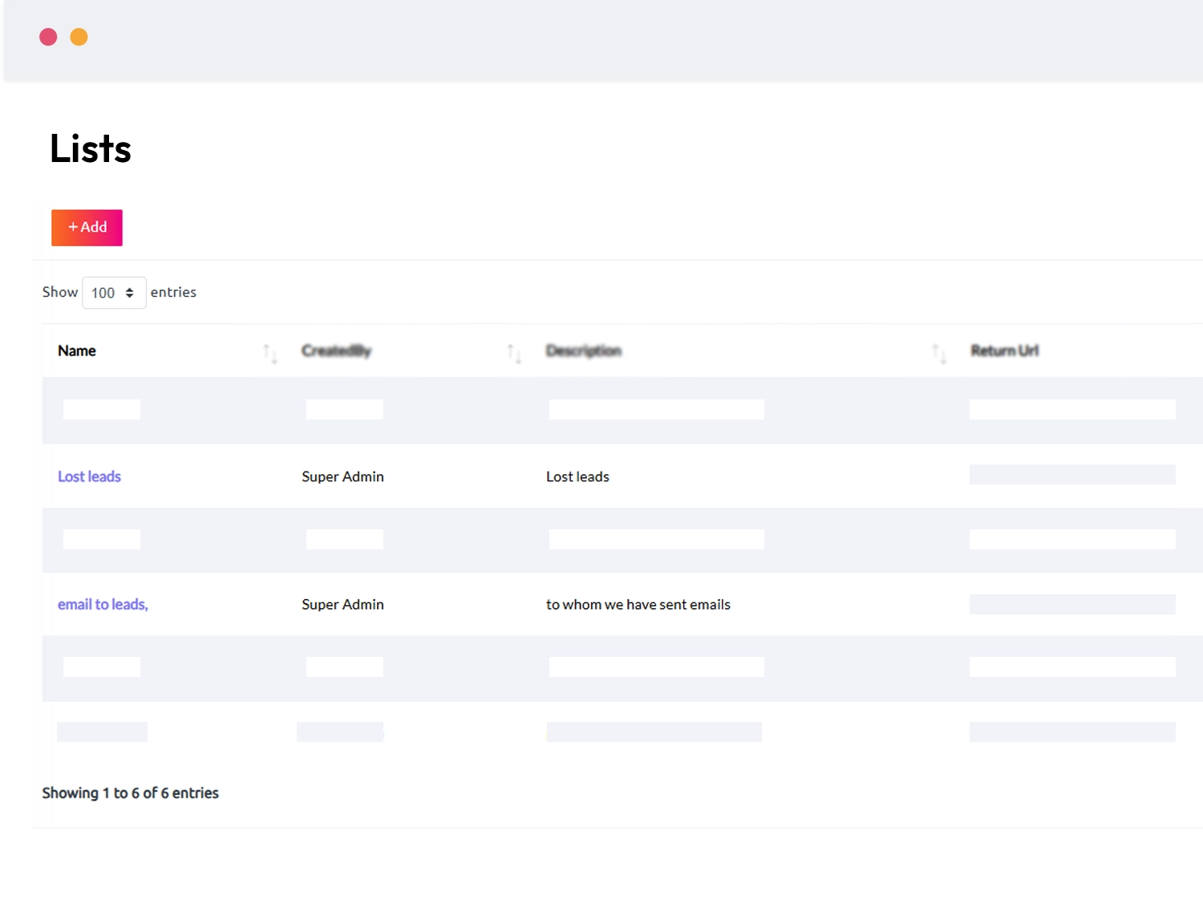Click the 'Lost leads' description cell
This screenshot has width=1203, height=908.
(x=577, y=476)
